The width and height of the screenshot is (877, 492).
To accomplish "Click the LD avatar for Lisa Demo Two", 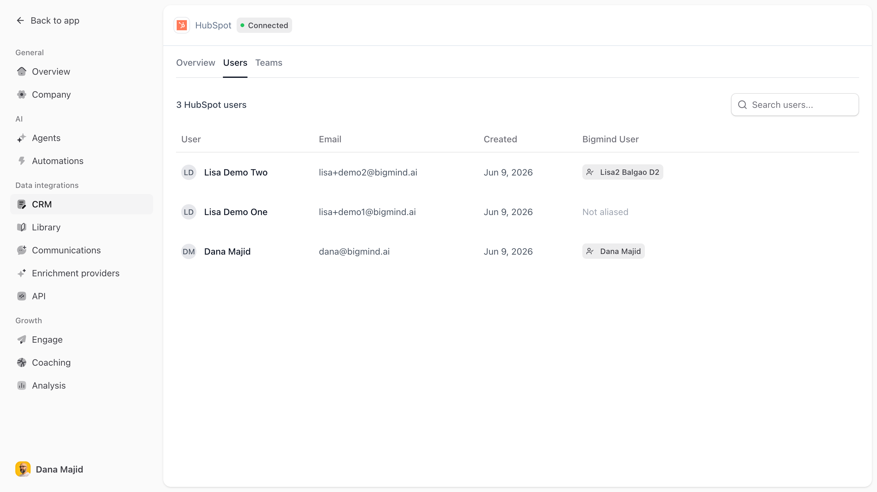I will click(188, 172).
